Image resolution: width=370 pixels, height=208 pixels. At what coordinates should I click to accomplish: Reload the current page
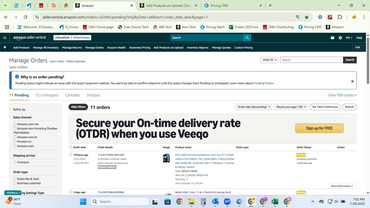coord(25,17)
